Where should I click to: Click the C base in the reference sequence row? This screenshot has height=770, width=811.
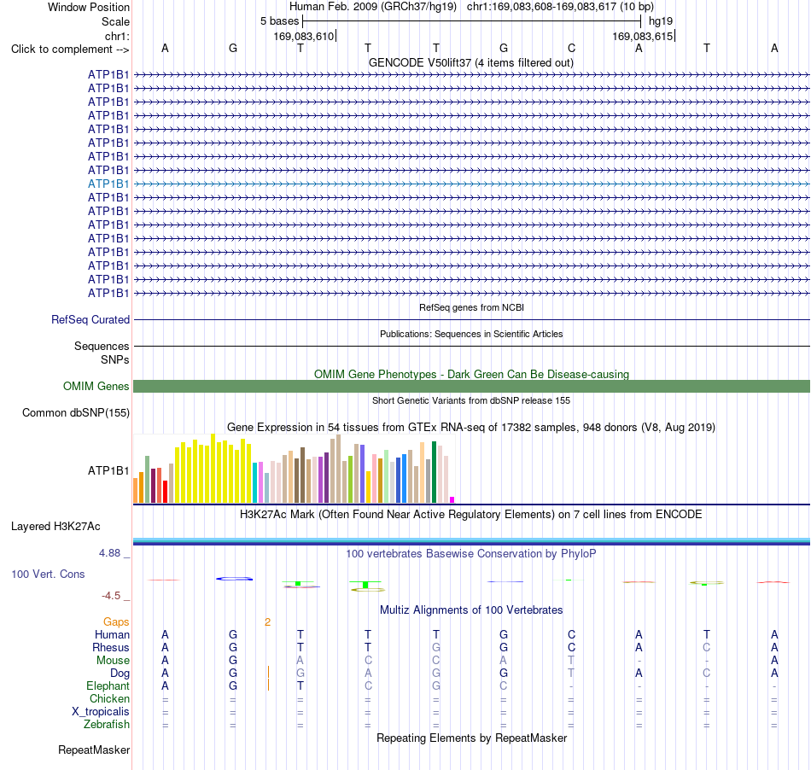[571, 48]
